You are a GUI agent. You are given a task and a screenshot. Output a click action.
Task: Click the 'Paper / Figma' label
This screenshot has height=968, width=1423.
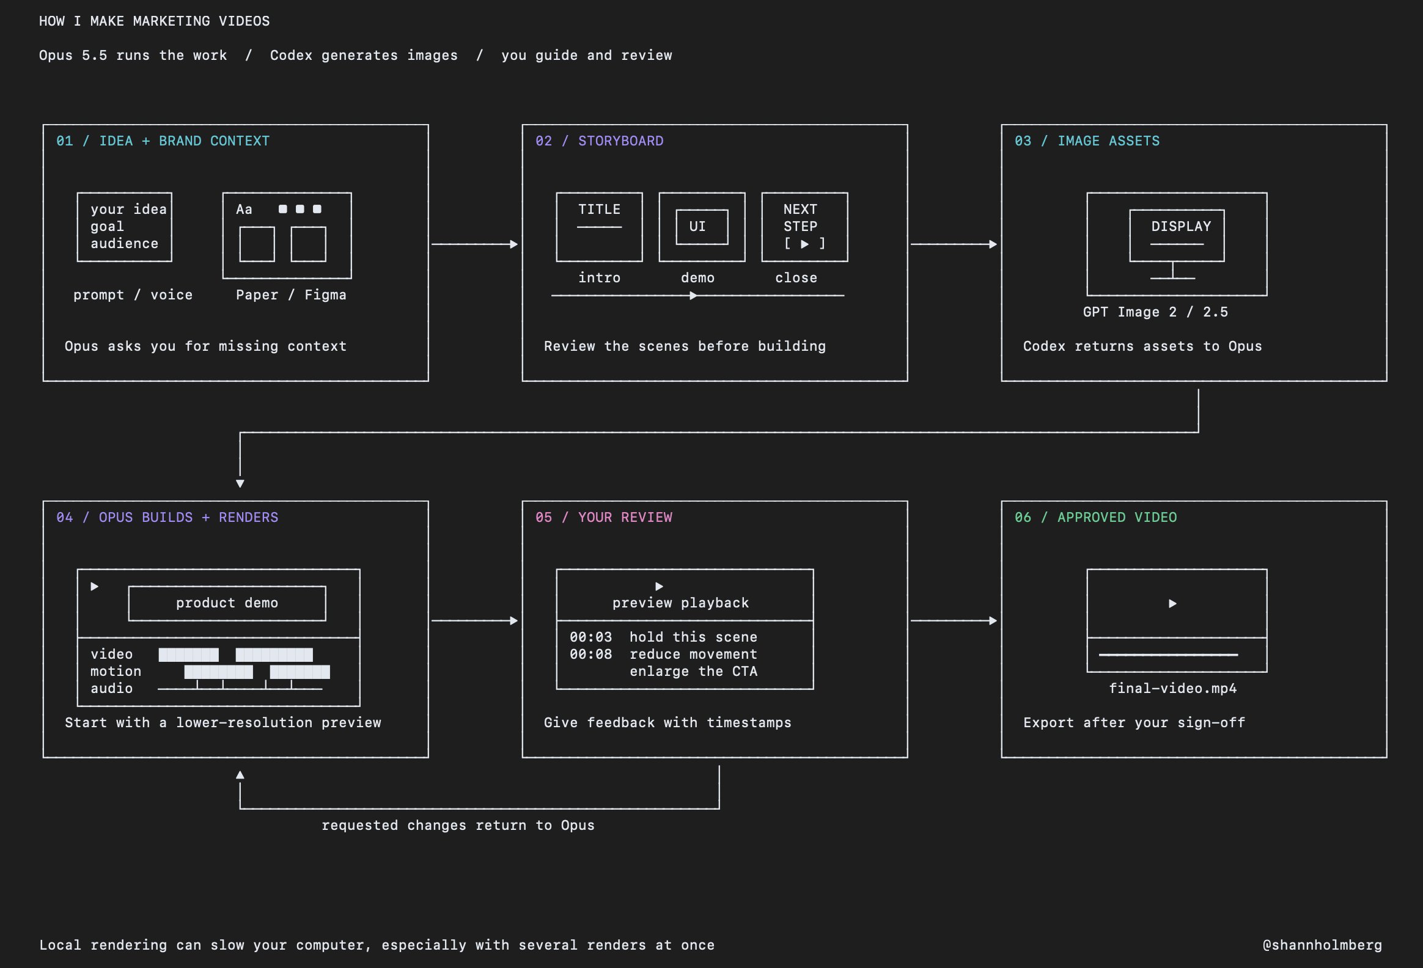292,295
